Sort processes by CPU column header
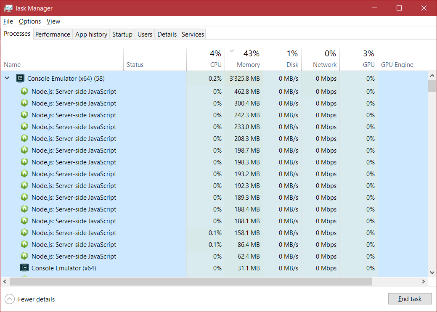 point(215,64)
